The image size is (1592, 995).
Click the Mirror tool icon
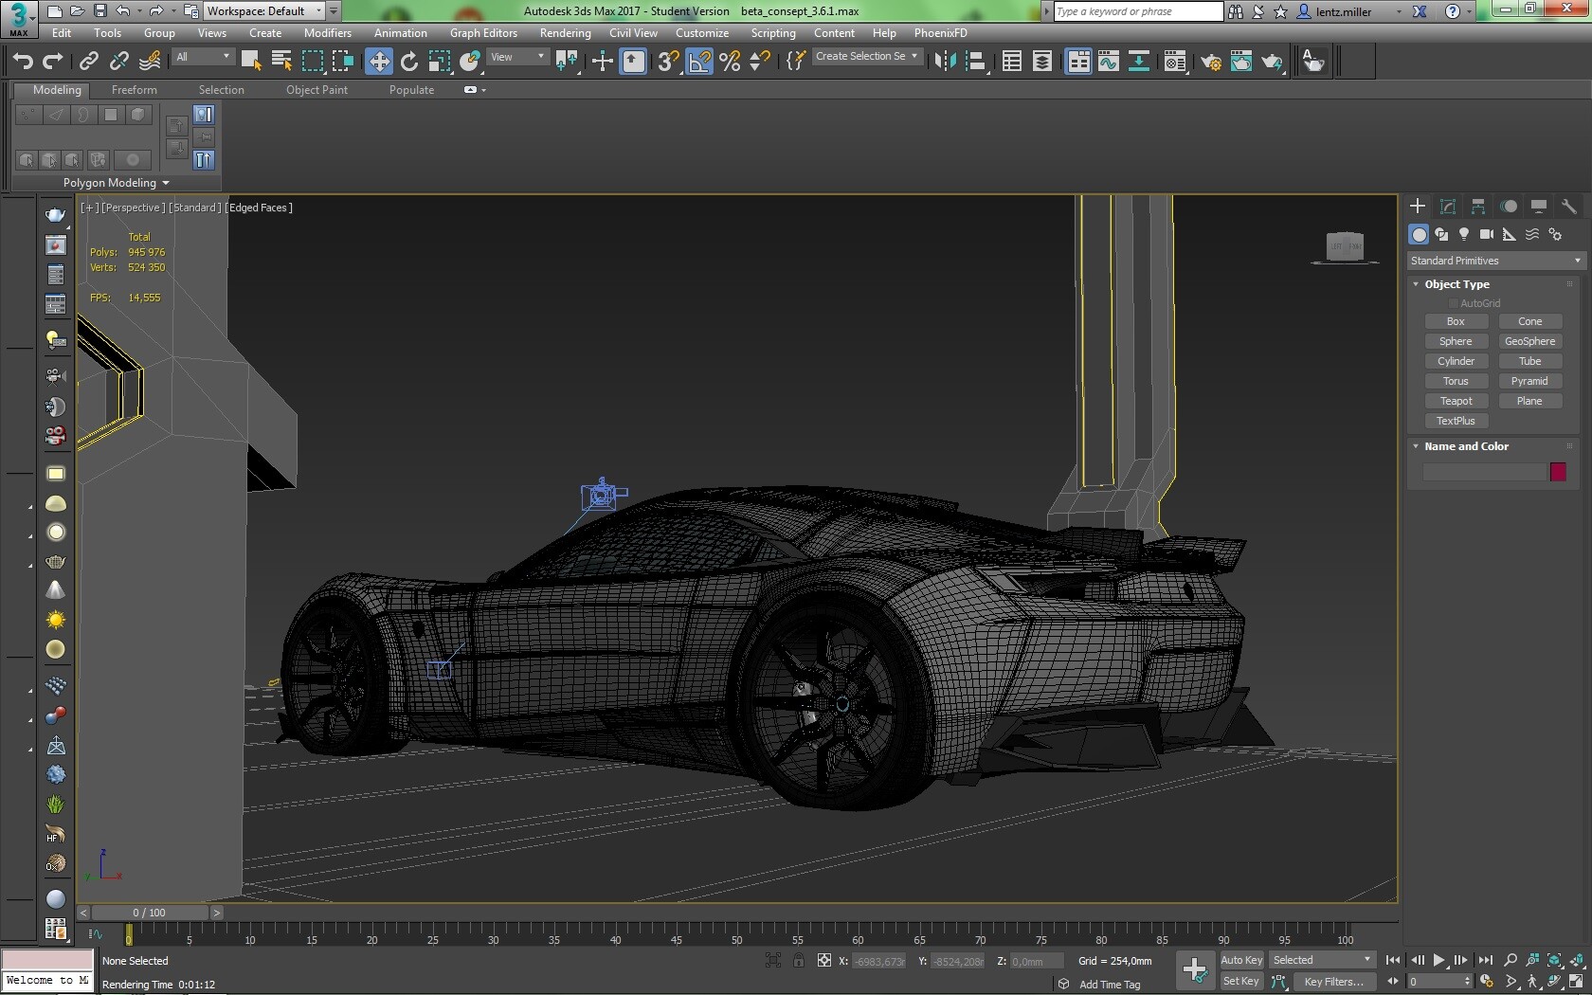(945, 62)
